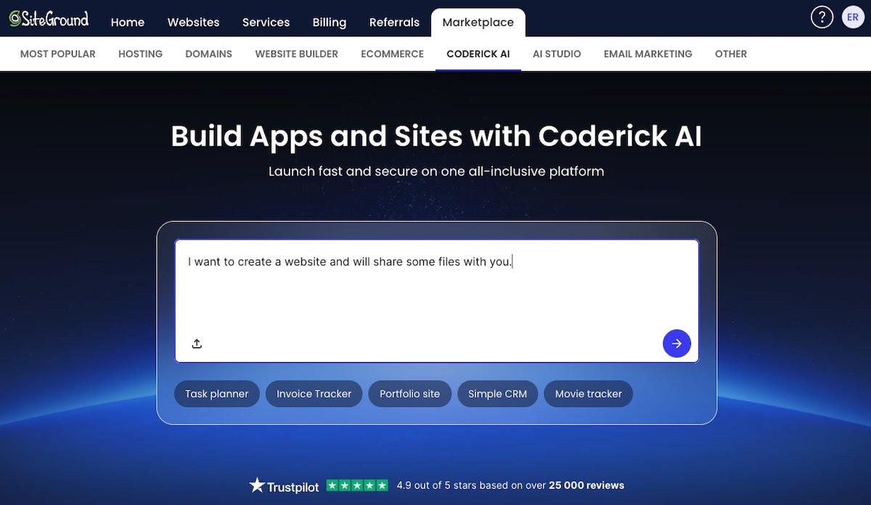Click the upload file icon in prompt box

(x=197, y=344)
